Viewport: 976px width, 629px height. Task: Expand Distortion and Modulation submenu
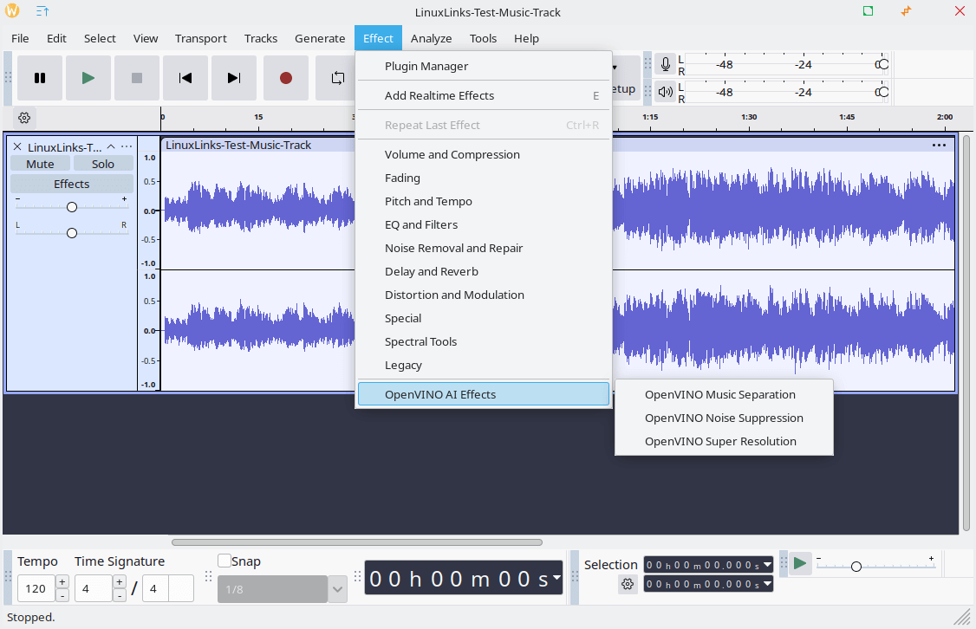coord(484,295)
